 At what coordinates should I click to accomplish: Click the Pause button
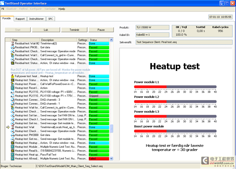click(x=101, y=30)
